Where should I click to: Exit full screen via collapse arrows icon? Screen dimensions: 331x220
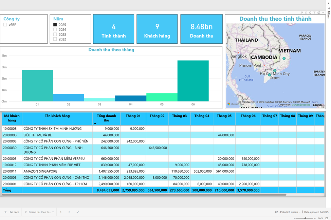coord(78,212)
